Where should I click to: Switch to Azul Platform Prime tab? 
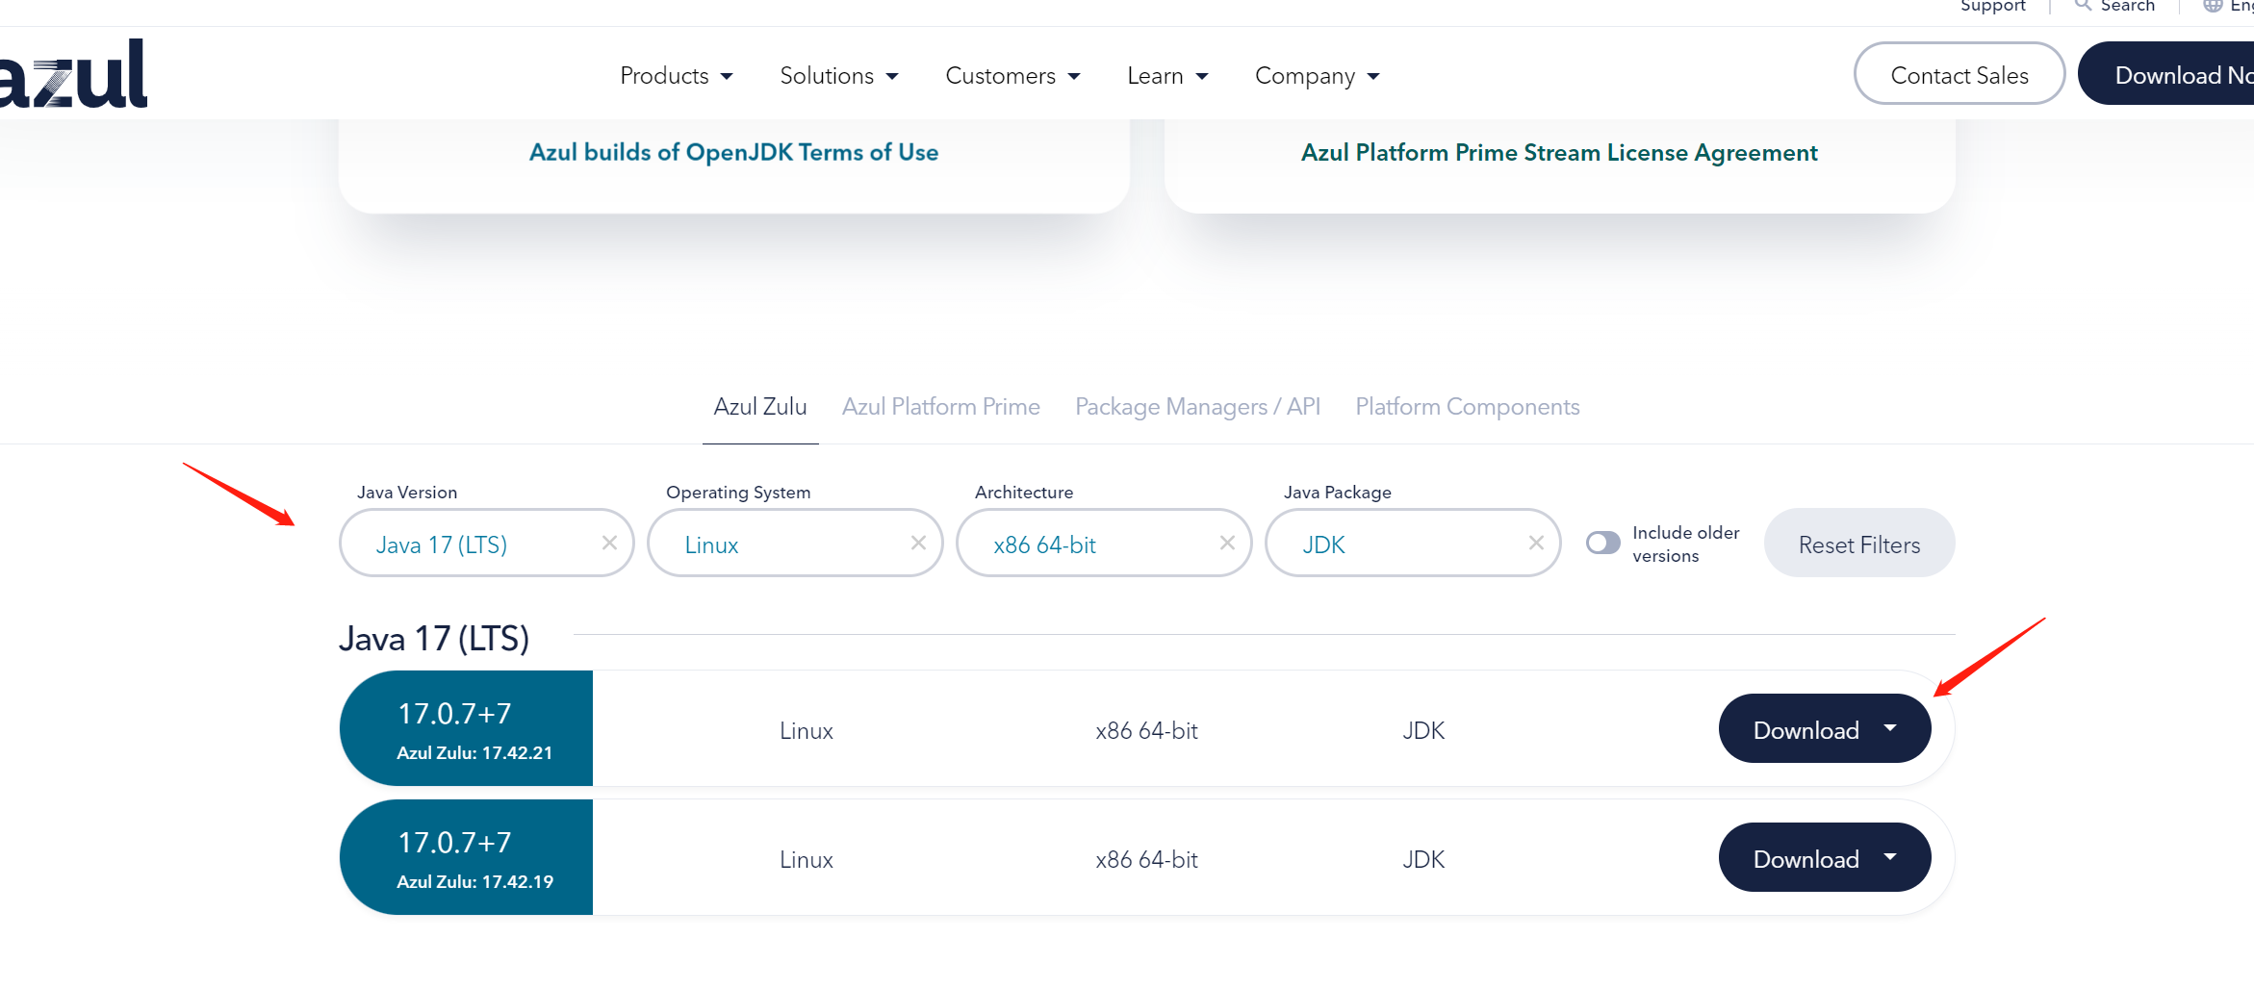pos(940,407)
